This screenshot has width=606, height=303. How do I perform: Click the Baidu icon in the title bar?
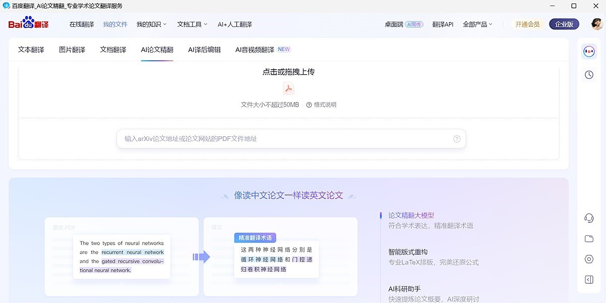point(5,6)
